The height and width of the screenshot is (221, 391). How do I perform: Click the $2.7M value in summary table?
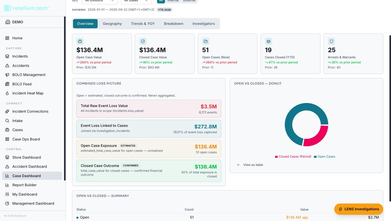(373, 217)
